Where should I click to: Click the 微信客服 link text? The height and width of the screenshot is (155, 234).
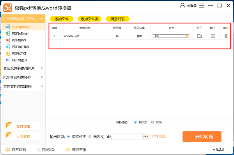(x=79, y=150)
